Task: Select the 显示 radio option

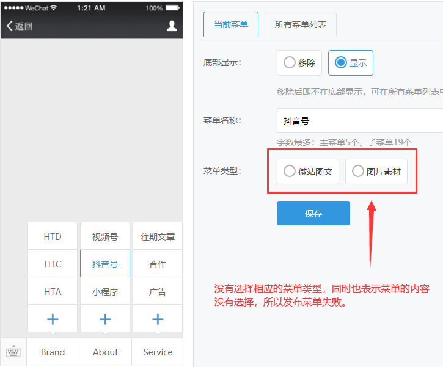Action: [351, 63]
